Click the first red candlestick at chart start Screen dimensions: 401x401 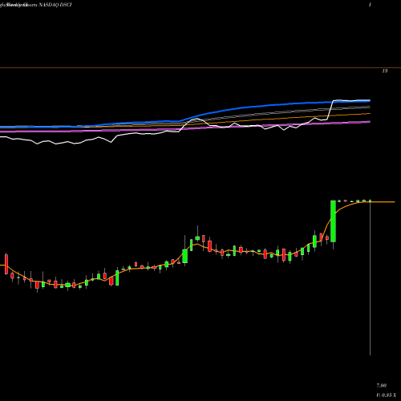coord(6,264)
